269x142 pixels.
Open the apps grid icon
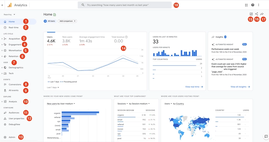[246, 5]
